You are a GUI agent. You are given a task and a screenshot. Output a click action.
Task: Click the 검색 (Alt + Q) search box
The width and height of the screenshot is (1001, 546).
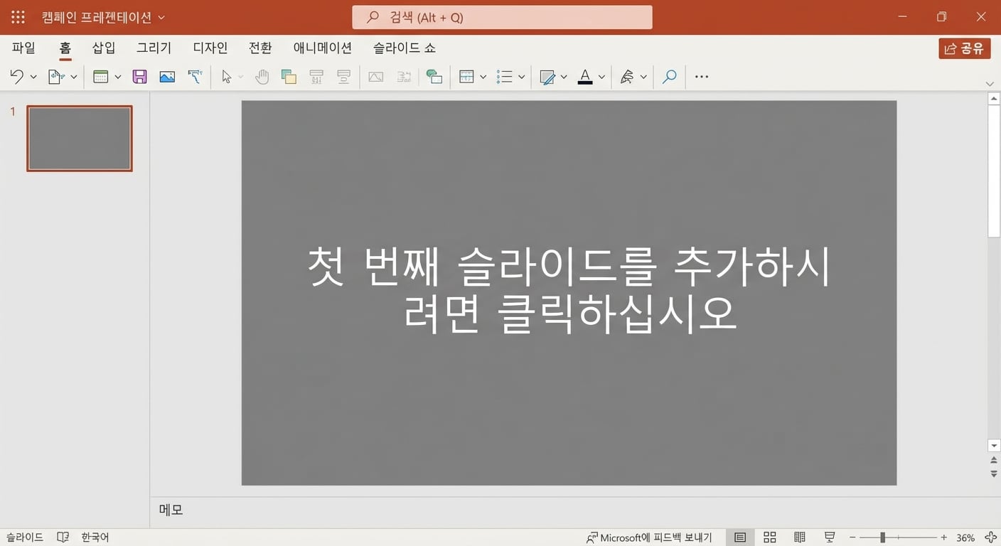pyautogui.click(x=502, y=17)
